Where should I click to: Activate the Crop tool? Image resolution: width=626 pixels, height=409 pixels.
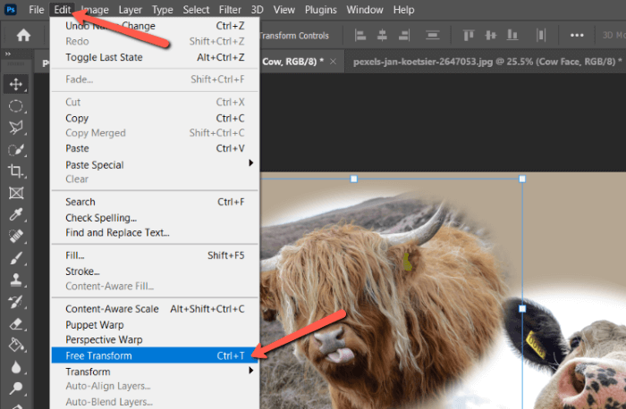click(x=15, y=171)
